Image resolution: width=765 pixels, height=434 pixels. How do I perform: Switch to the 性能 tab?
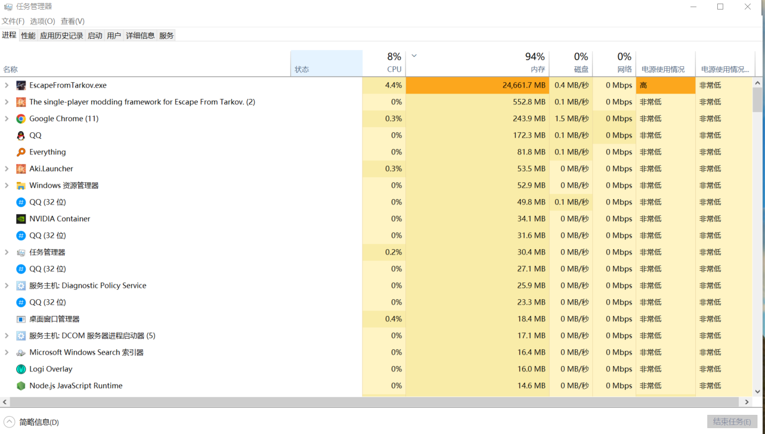pyautogui.click(x=28, y=36)
